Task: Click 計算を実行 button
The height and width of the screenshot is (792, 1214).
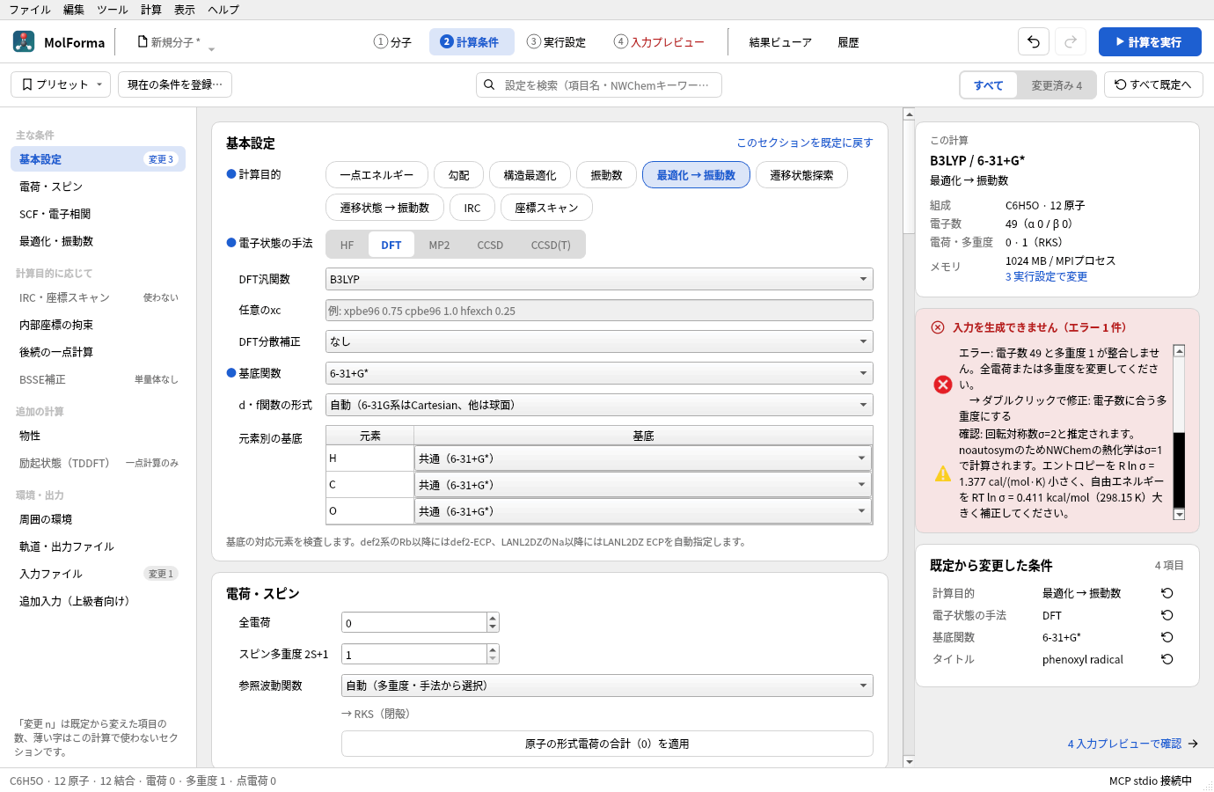Action: pyautogui.click(x=1150, y=41)
